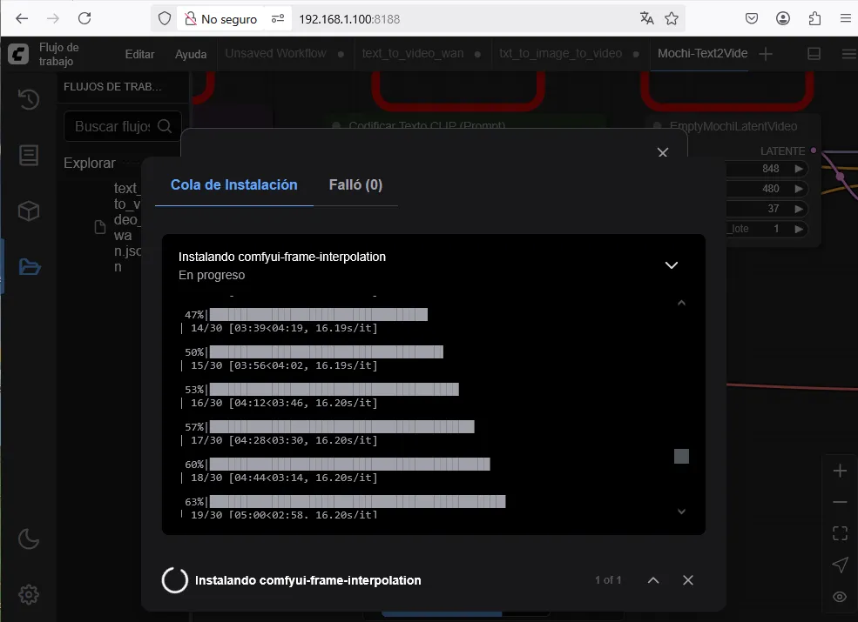Increase the 37 length value arrow
This screenshot has width=858, height=622.
click(799, 209)
